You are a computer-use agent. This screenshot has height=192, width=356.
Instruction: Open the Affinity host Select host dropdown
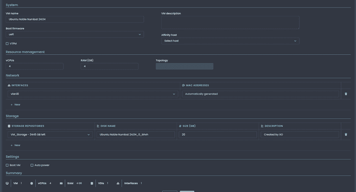coord(230,41)
